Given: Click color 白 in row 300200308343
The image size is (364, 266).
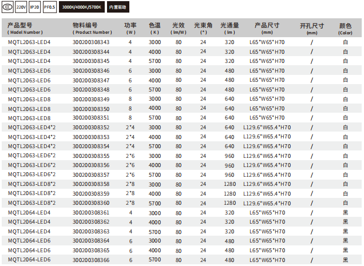Looking at the screenshot, I should point(346,42).
